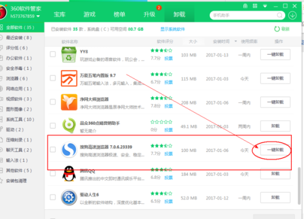Click 卸载 for 品众360点睛营销助手
The image size is (304, 219).
[275, 126]
